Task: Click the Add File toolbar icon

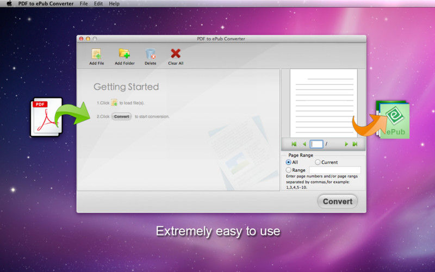Action: [x=96, y=54]
